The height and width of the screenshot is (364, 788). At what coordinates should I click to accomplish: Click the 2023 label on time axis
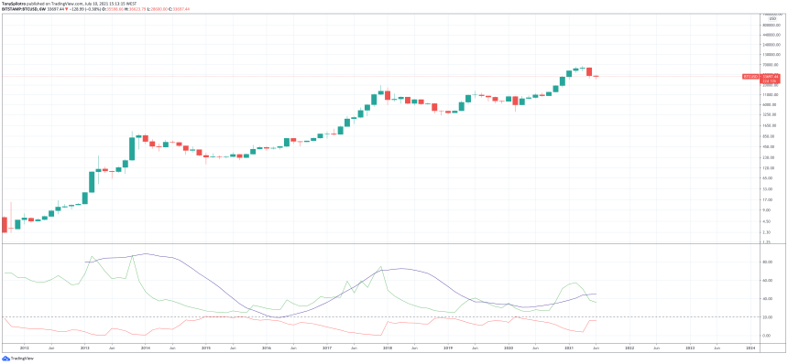coord(691,347)
